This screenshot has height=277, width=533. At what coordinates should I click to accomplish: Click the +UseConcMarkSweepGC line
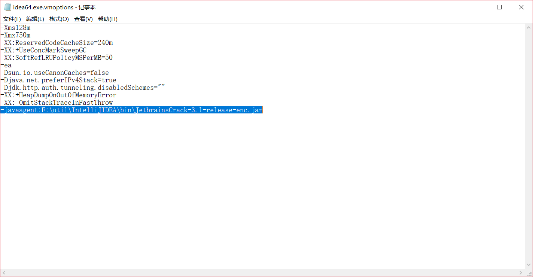click(x=44, y=50)
